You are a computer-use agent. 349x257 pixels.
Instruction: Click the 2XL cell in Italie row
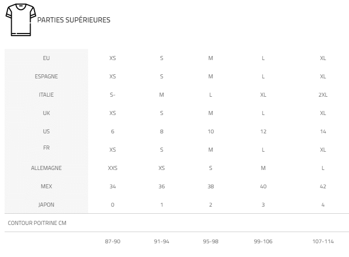coord(323,95)
